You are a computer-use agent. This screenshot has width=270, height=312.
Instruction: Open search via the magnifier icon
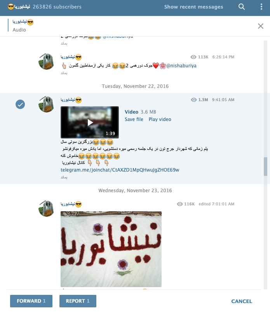pyautogui.click(x=241, y=7)
